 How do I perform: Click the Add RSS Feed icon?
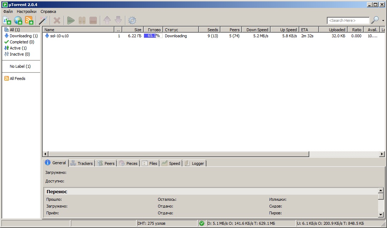(29, 20)
